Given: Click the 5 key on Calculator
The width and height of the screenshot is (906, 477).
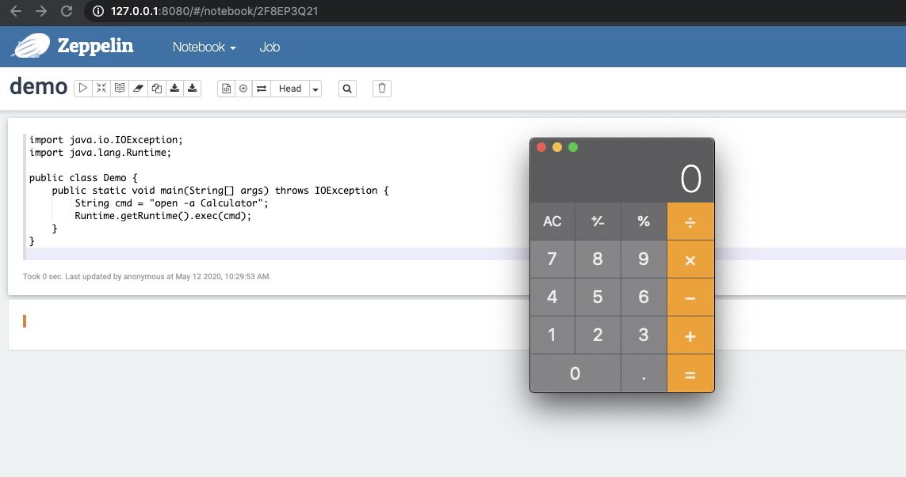Looking at the screenshot, I should point(598,297).
